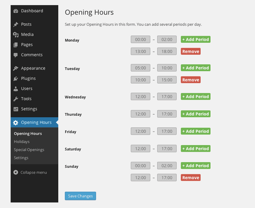
Task: Click the Settings sliders icon
Action: [x=16, y=109]
